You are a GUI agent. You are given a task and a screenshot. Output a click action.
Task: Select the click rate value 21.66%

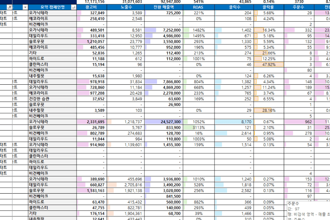(x=269, y=53)
